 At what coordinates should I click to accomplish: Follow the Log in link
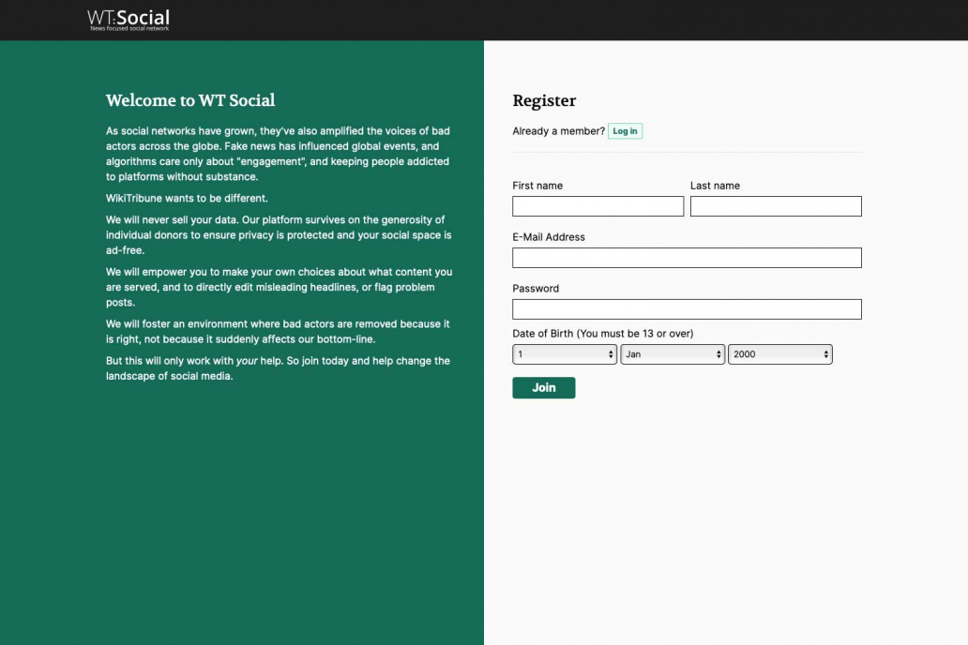pos(625,131)
